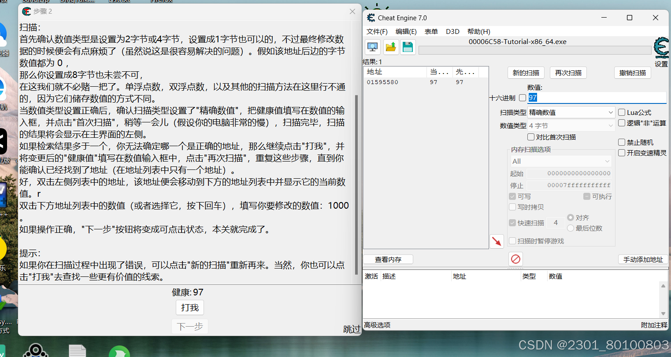The width and height of the screenshot is (671, 357).
Task: Select the last digits radio button
Action: (571, 228)
